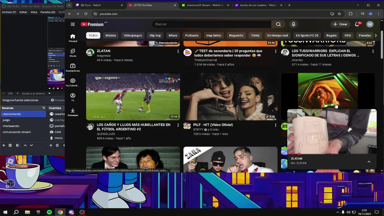Open options for ZLATAN video

point(178,51)
